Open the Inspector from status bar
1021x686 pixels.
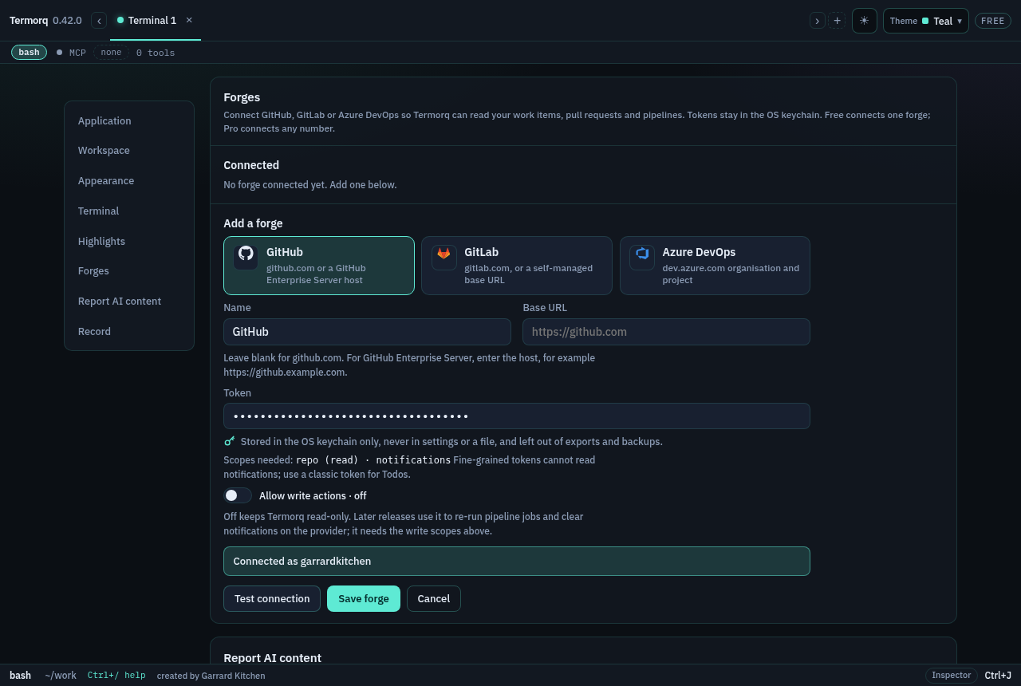click(x=952, y=675)
